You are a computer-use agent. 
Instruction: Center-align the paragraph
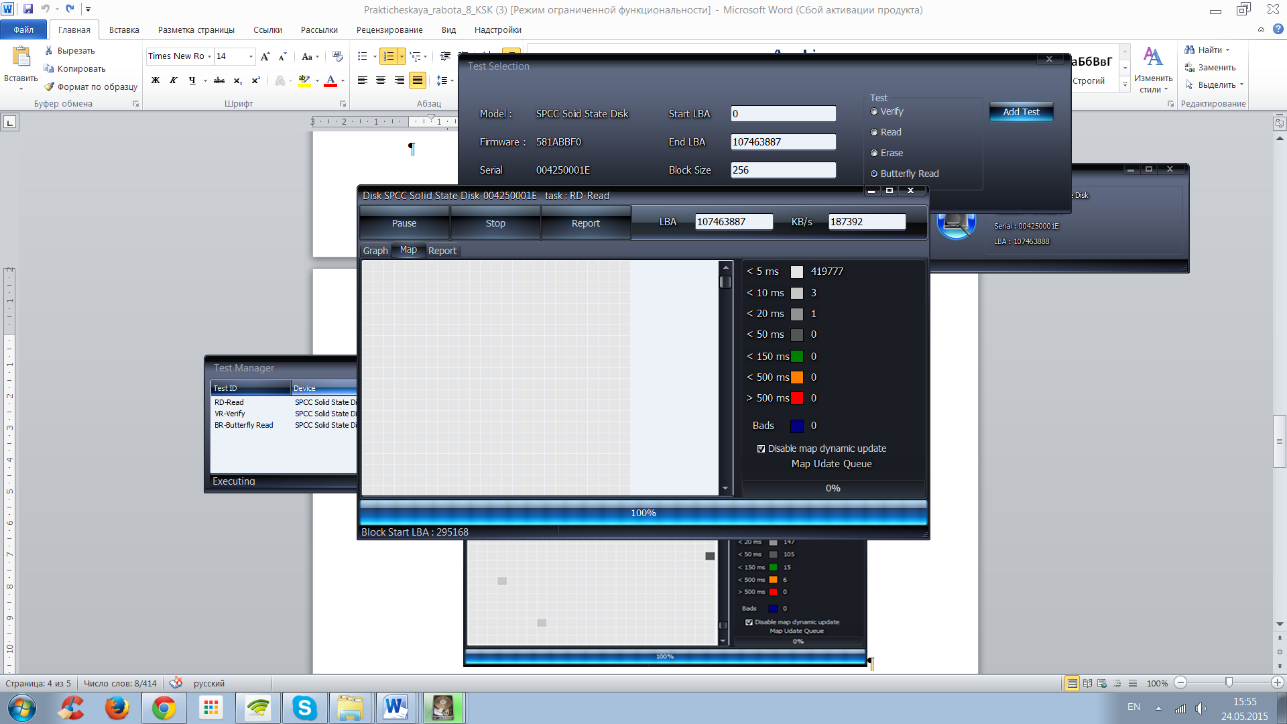tap(381, 80)
